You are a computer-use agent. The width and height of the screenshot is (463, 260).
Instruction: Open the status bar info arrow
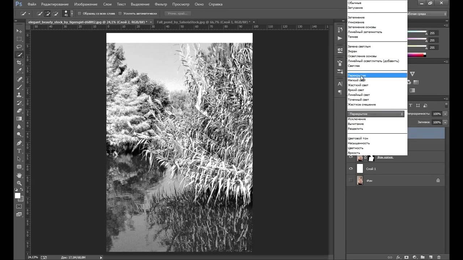coord(101,257)
